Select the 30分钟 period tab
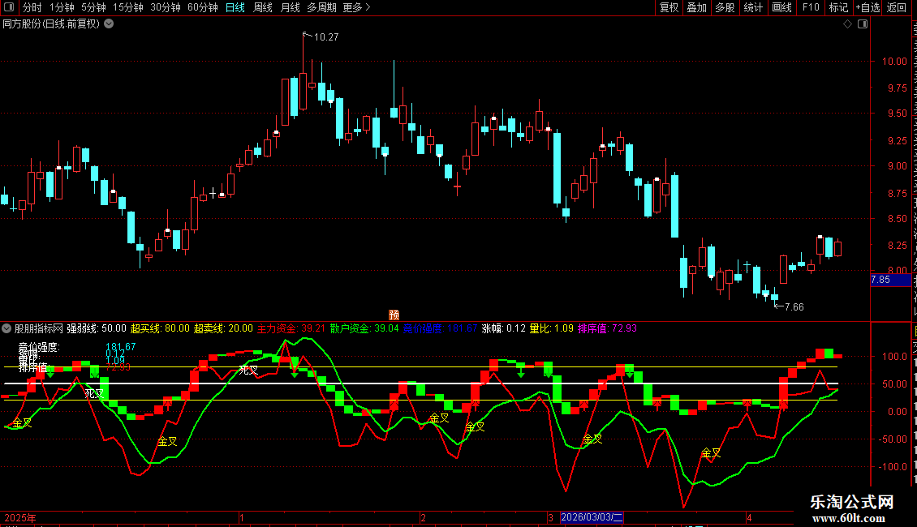The image size is (917, 527). tap(165, 7)
